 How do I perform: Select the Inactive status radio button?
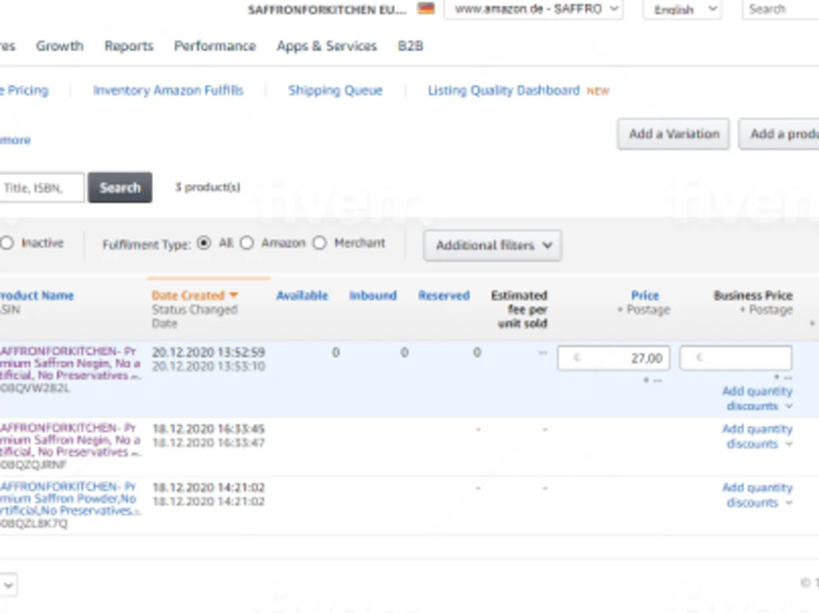tap(7, 243)
